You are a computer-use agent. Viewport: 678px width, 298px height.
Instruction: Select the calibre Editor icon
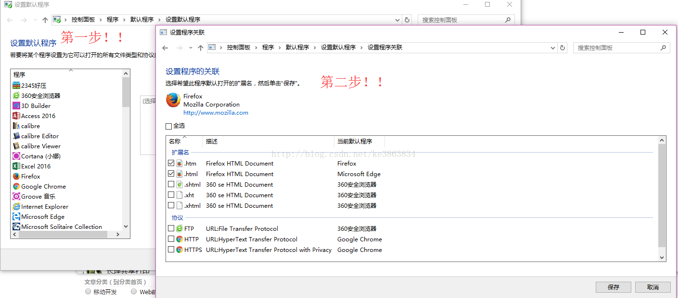[x=16, y=136]
